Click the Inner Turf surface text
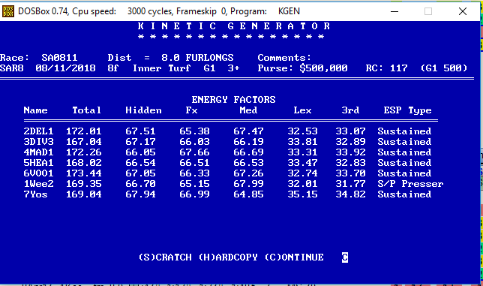The width and height of the screenshot is (483, 286). (162, 68)
